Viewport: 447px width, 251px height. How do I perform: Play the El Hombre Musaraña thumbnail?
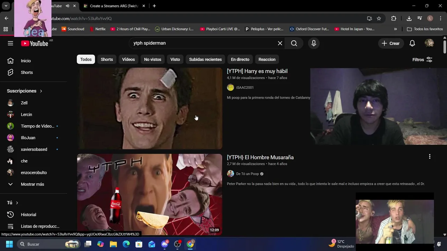click(x=149, y=195)
